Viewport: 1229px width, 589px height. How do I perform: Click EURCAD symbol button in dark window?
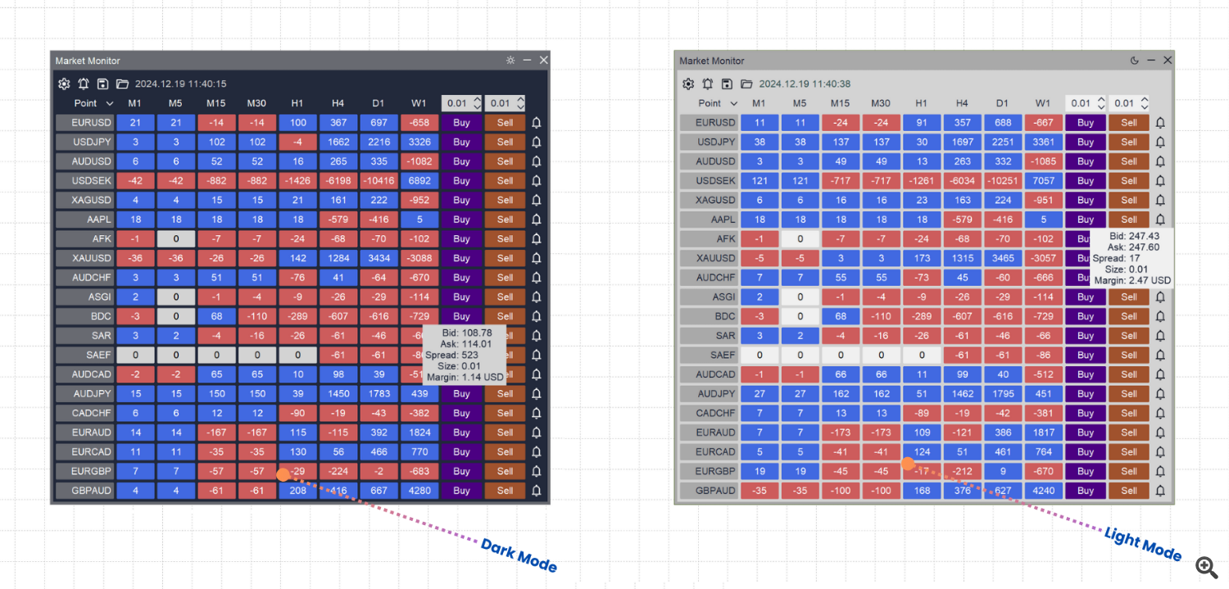point(85,452)
